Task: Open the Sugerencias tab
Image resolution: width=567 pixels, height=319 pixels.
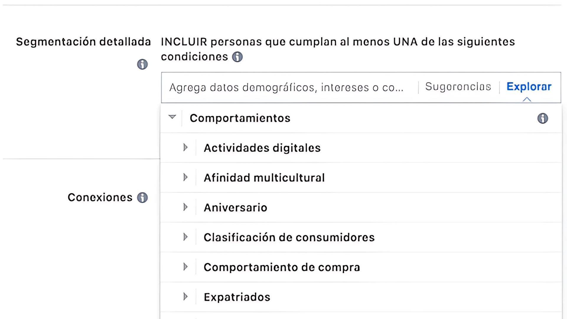Action: (458, 87)
